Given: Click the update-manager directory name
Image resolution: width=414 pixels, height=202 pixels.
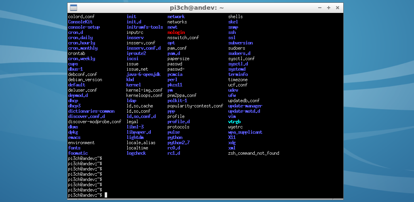Looking at the screenshot, I should [x=245, y=106].
